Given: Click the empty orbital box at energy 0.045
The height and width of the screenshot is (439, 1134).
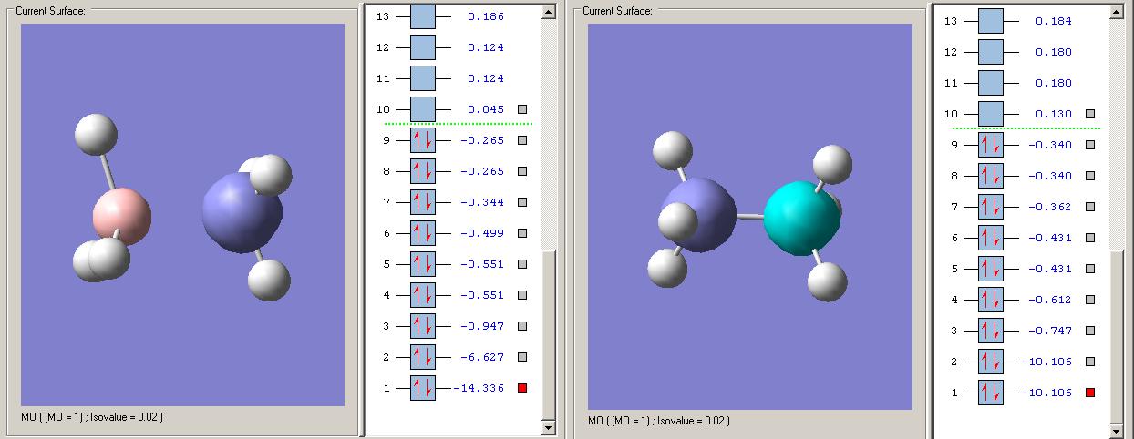Looking at the screenshot, I should pyautogui.click(x=423, y=109).
